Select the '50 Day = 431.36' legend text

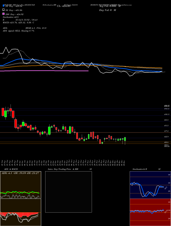coord(14,10)
